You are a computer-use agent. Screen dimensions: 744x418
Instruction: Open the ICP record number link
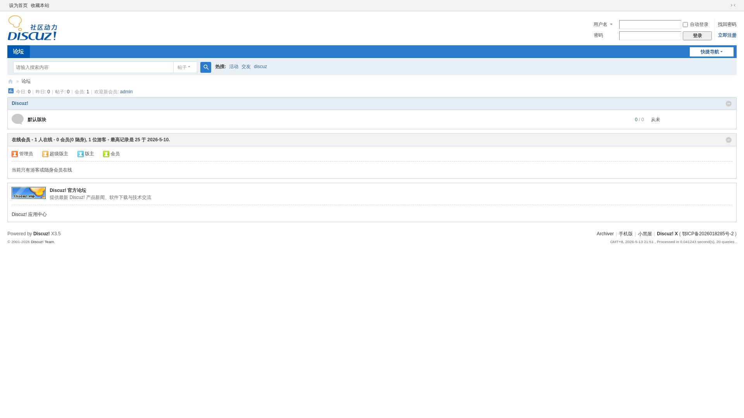[708, 234]
